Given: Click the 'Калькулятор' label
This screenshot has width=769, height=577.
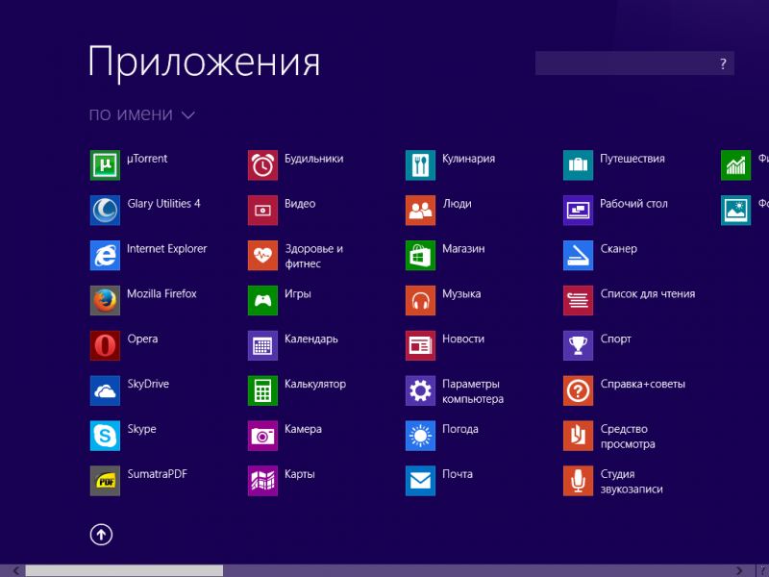Looking at the screenshot, I should (x=315, y=384).
